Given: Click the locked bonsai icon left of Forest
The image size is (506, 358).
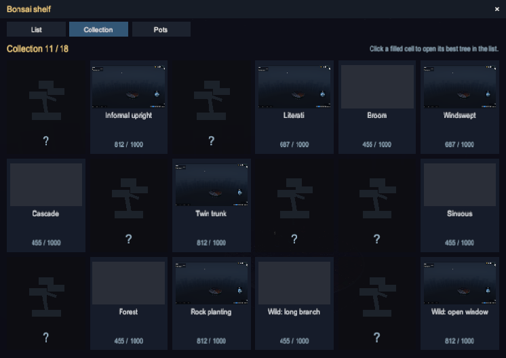Looking at the screenshot, I should [x=47, y=297].
